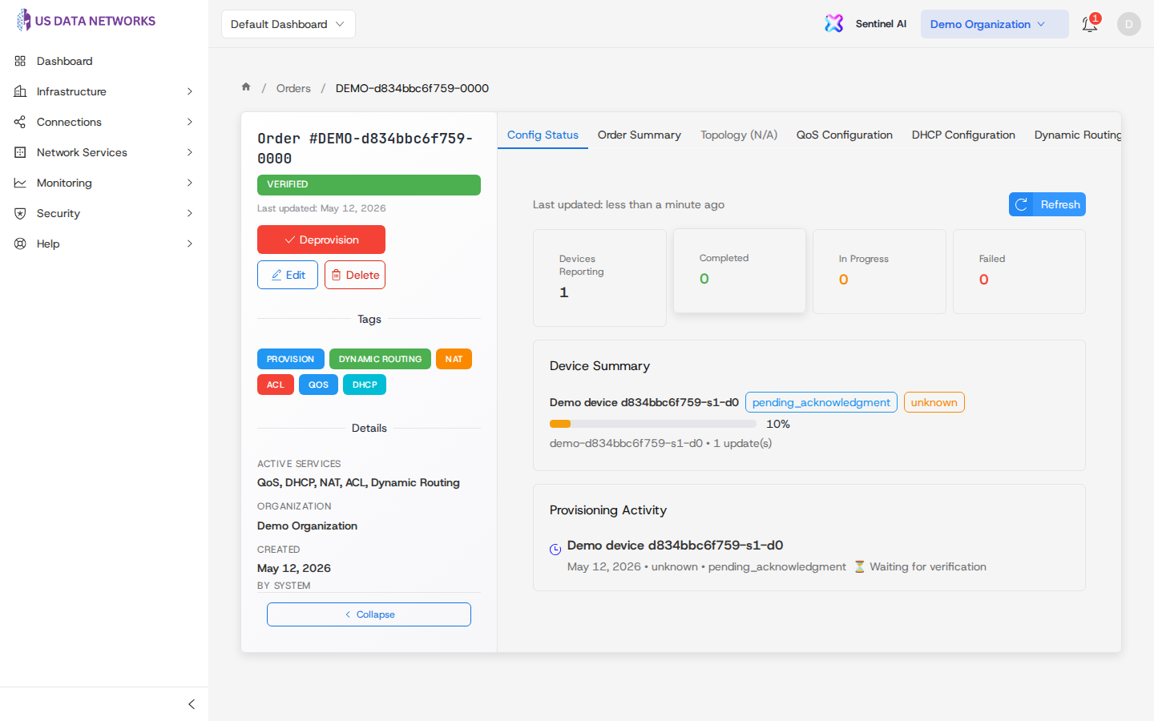
Task: Click the Infrastructure building icon
Action: click(20, 91)
